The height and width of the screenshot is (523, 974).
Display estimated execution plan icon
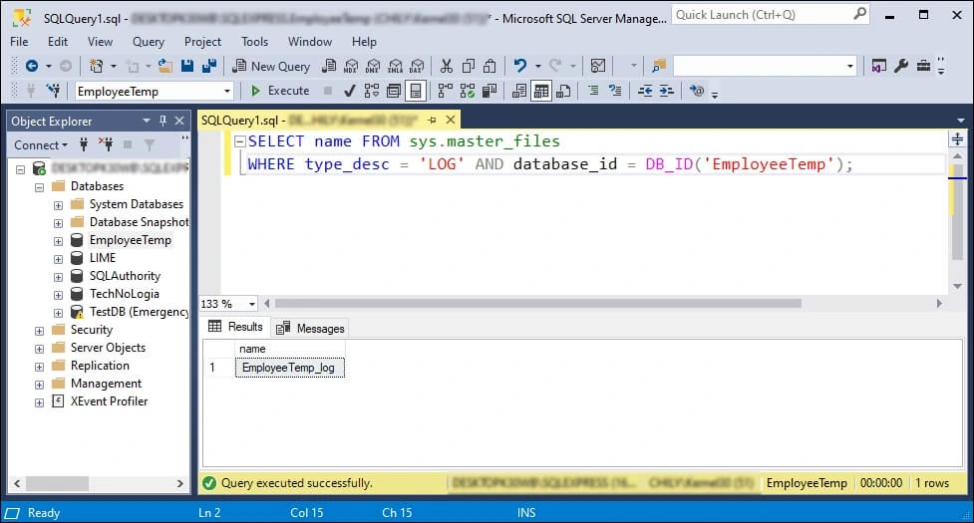click(372, 92)
